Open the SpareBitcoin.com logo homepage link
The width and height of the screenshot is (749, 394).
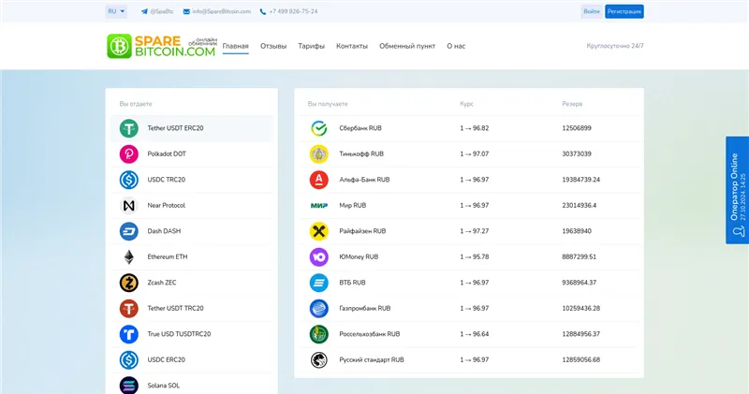click(x=161, y=46)
